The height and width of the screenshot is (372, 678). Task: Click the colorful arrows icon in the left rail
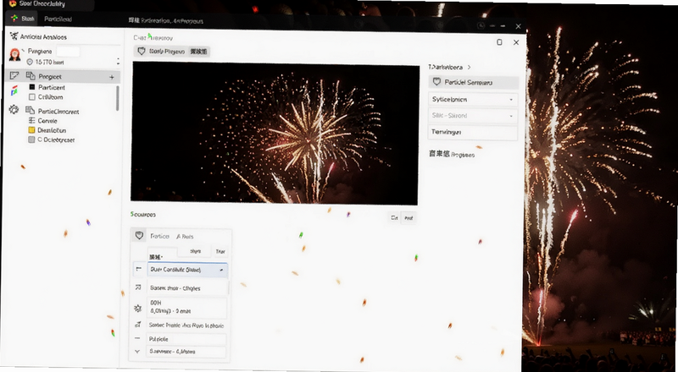tap(14, 90)
